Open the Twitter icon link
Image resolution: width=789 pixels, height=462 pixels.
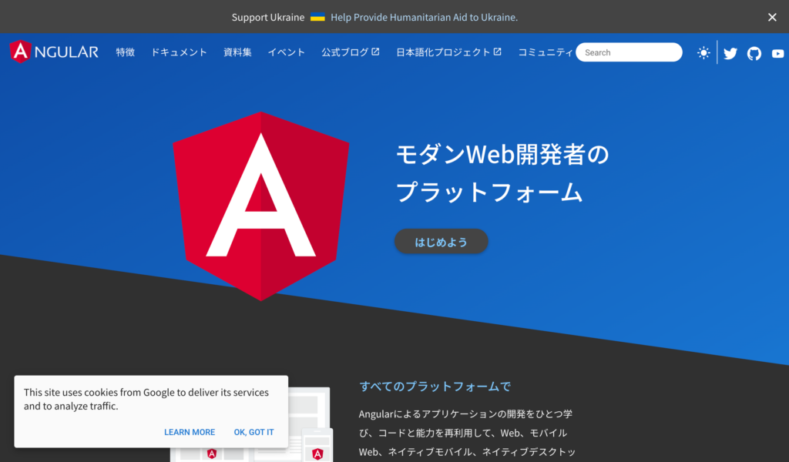pos(730,53)
